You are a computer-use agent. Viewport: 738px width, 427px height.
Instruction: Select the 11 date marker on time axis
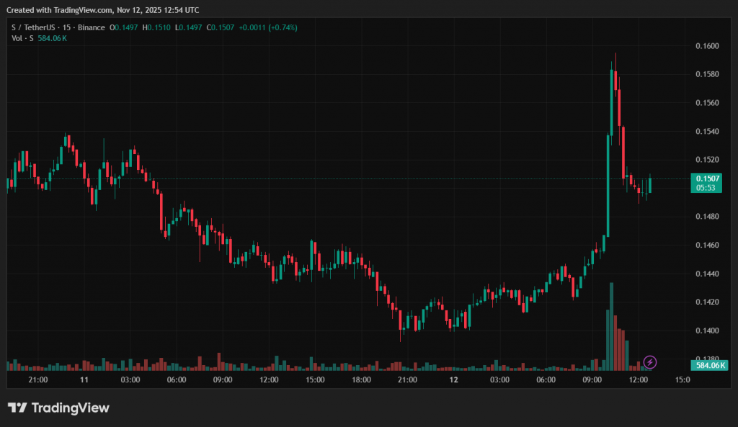84,379
